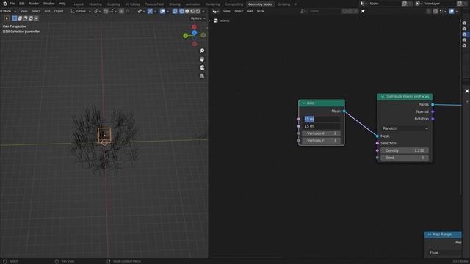Screen dimensions: 470x264
Task: Open the node editor type dropdown
Action: tap(215, 11)
